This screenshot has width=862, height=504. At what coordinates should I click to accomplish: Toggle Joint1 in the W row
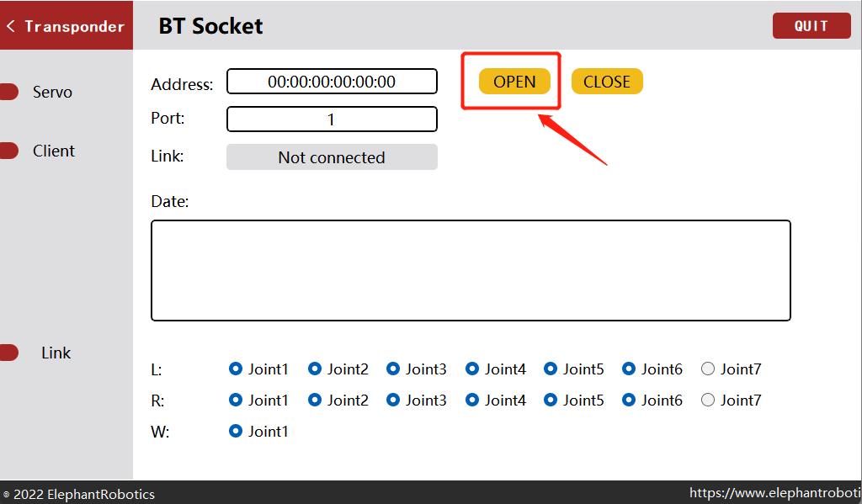236,431
